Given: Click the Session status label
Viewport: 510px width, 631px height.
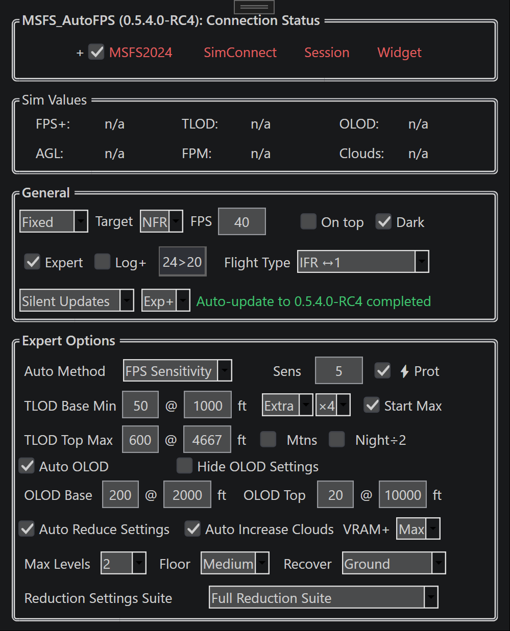Looking at the screenshot, I should tap(327, 52).
